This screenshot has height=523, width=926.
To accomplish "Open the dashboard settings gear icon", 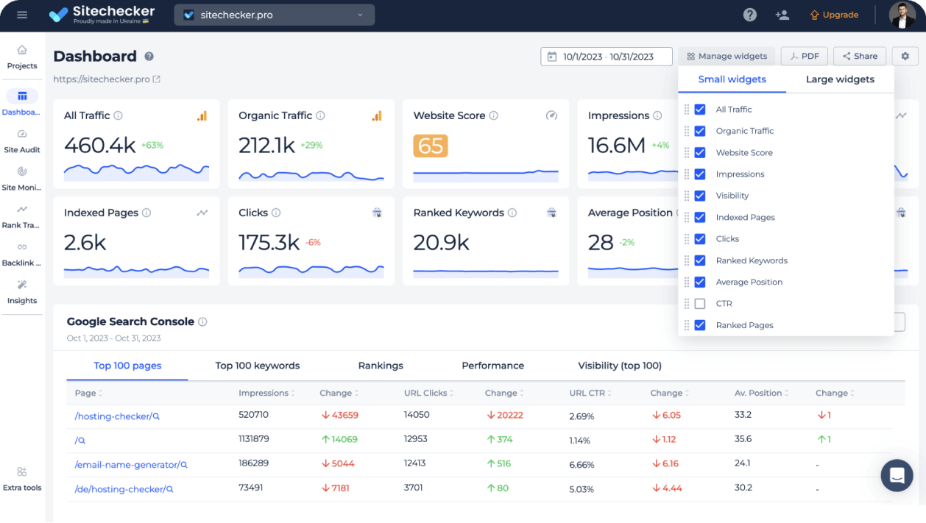I will point(905,56).
